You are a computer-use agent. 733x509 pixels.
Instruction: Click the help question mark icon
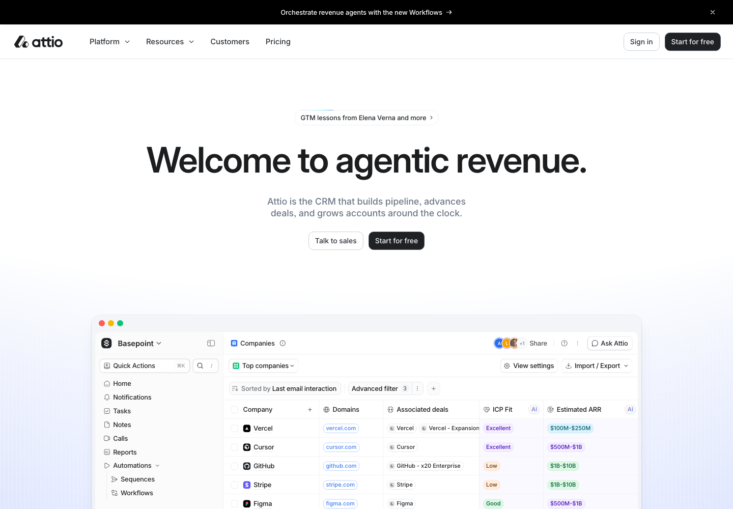coord(564,343)
